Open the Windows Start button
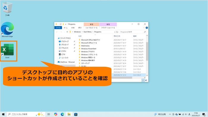 tap(3, 114)
